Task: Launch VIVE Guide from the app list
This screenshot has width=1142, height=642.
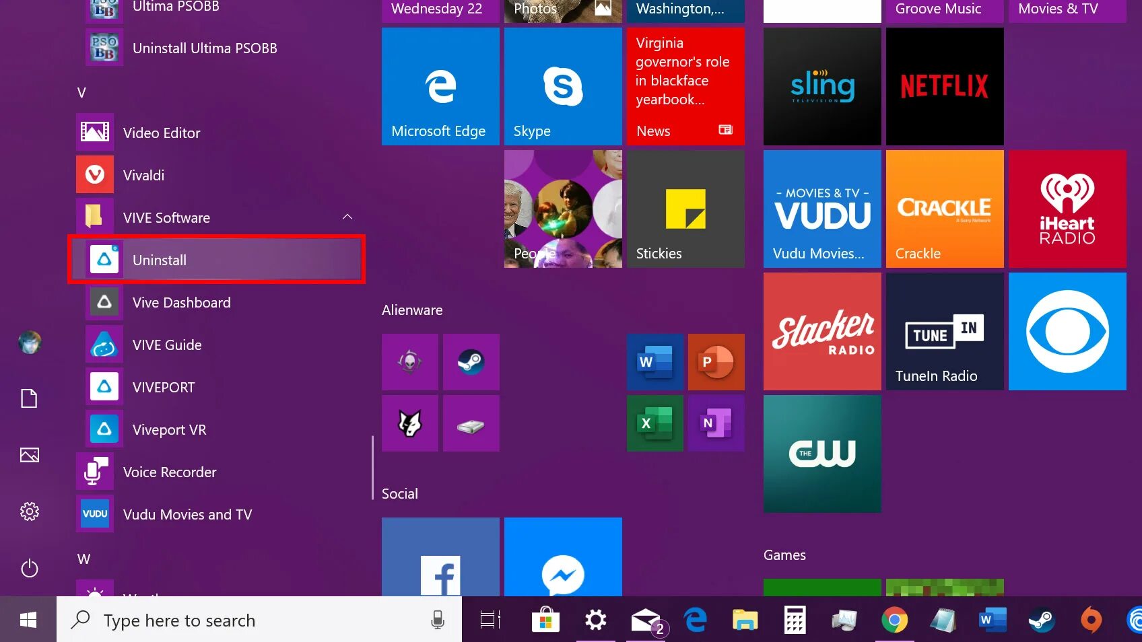Action: coord(217,345)
